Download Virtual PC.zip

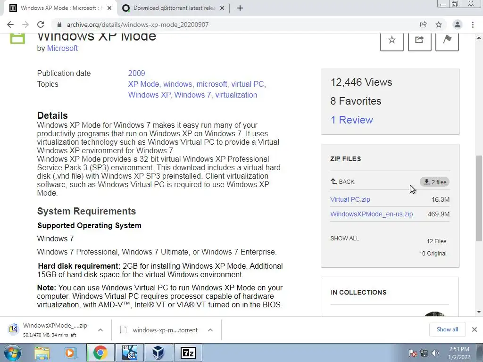(350, 199)
